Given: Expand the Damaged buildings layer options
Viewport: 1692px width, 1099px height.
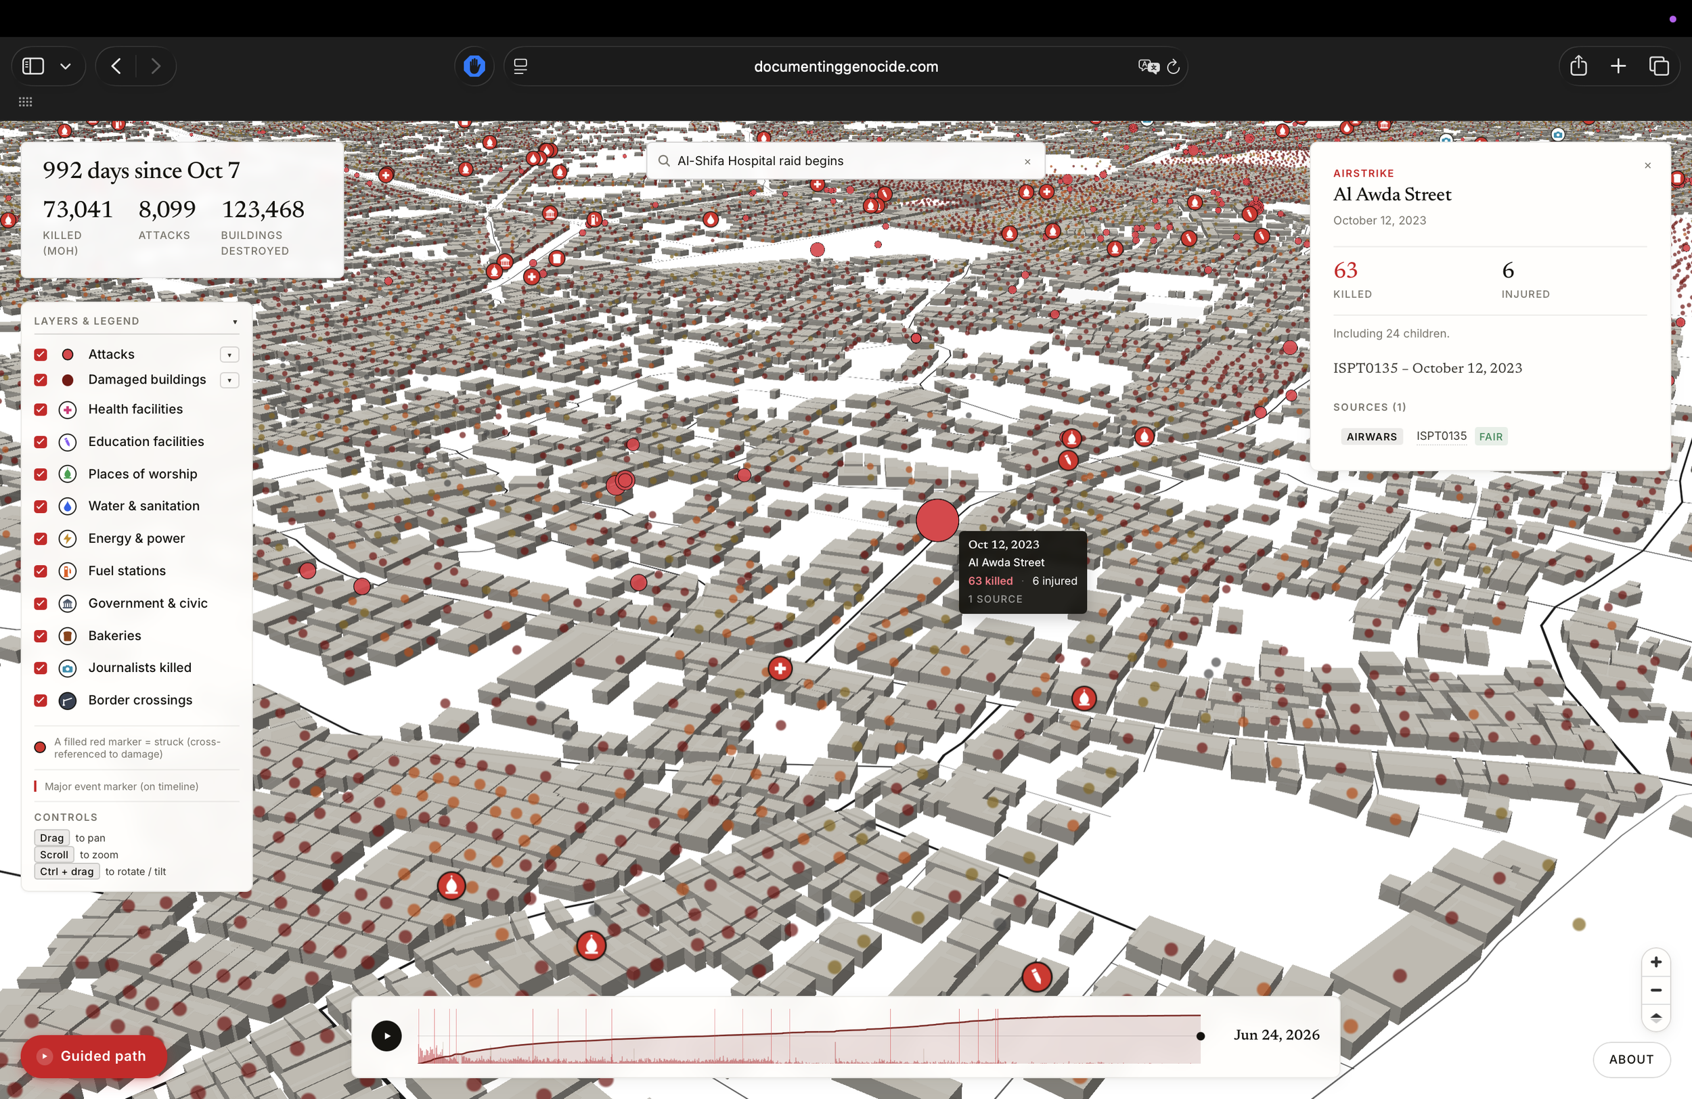Looking at the screenshot, I should (229, 380).
